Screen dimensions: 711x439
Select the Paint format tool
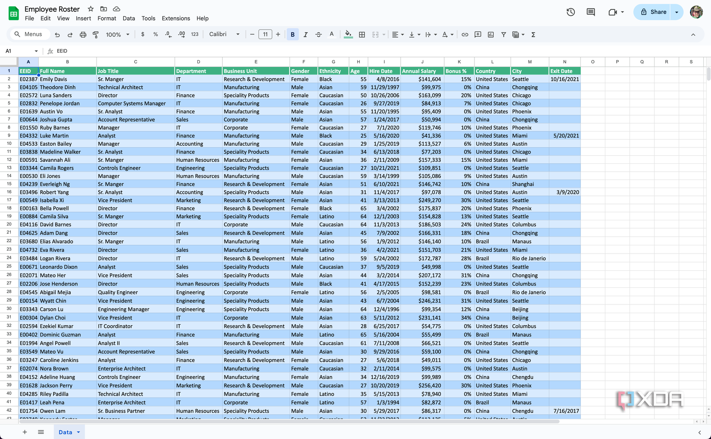coord(96,34)
